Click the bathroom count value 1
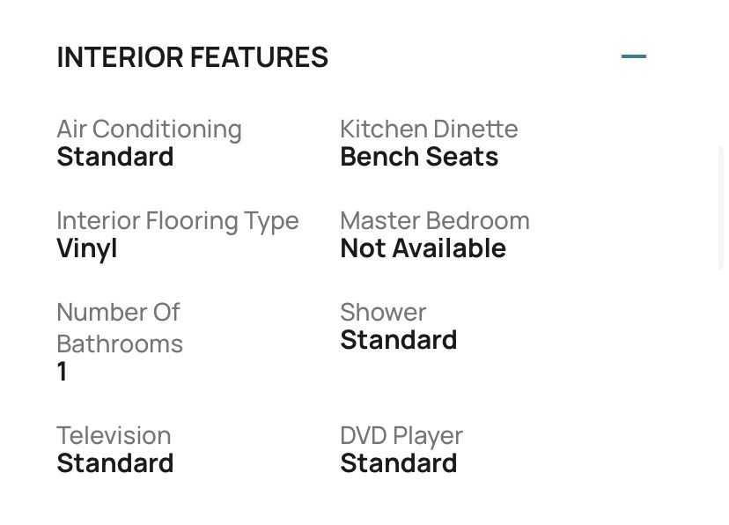The image size is (729, 525). point(62,372)
